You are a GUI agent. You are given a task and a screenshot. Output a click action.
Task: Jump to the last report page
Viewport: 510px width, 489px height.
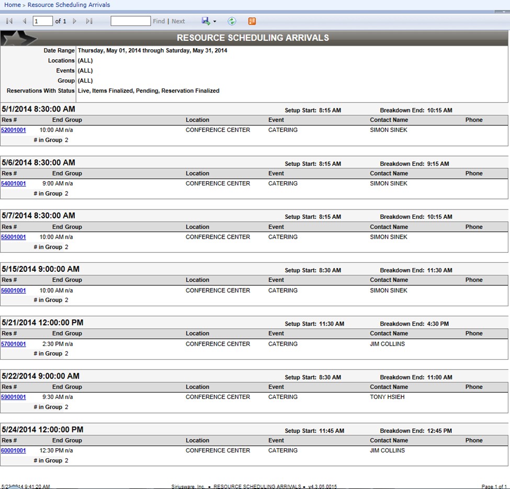[x=89, y=21]
